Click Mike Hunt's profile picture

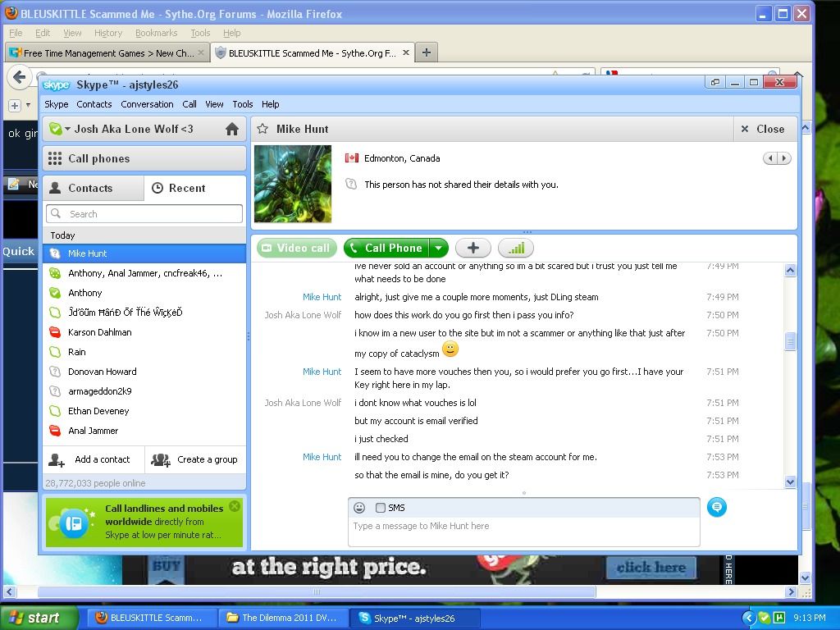coord(293,184)
